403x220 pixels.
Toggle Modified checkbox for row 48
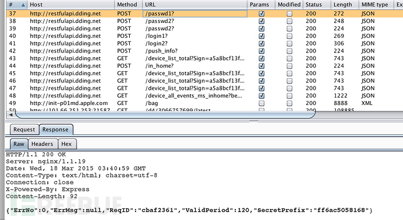(289, 96)
